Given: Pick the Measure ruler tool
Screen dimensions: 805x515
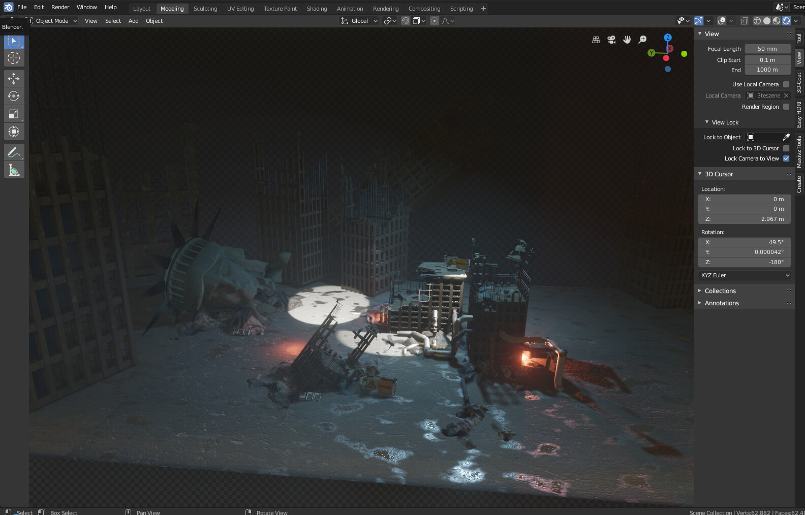Looking at the screenshot, I should (14, 170).
